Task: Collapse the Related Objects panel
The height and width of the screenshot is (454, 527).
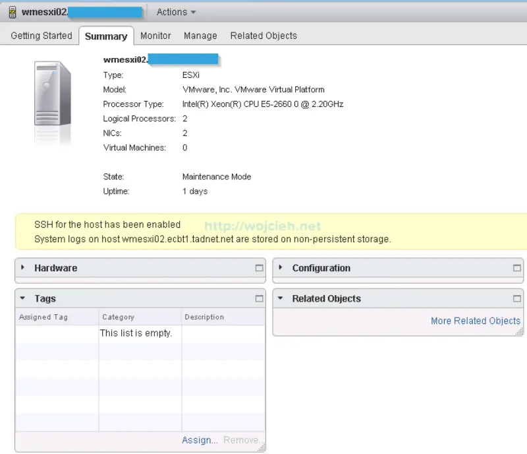Action: [x=279, y=298]
